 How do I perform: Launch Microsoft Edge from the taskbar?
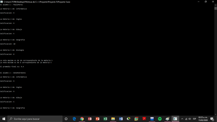click(x=74, y=119)
